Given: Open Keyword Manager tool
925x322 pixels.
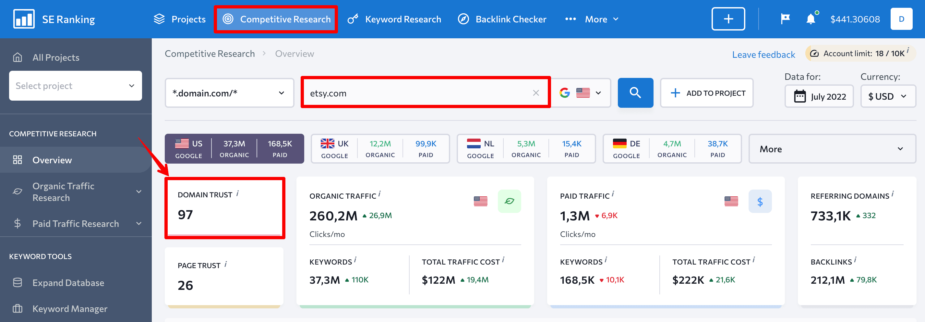Looking at the screenshot, I should [x=70, y=309].
